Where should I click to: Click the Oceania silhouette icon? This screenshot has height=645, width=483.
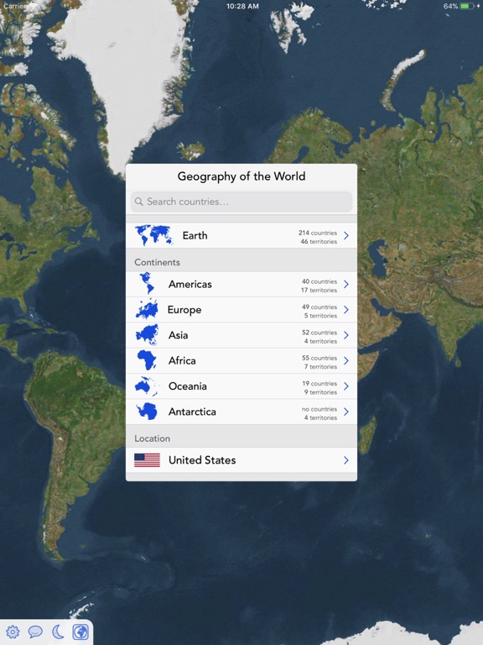pyautogui.click(x=147, y=385)
